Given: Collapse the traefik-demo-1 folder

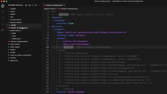Looking at the screenshot, I should click(x=16, y=31).
